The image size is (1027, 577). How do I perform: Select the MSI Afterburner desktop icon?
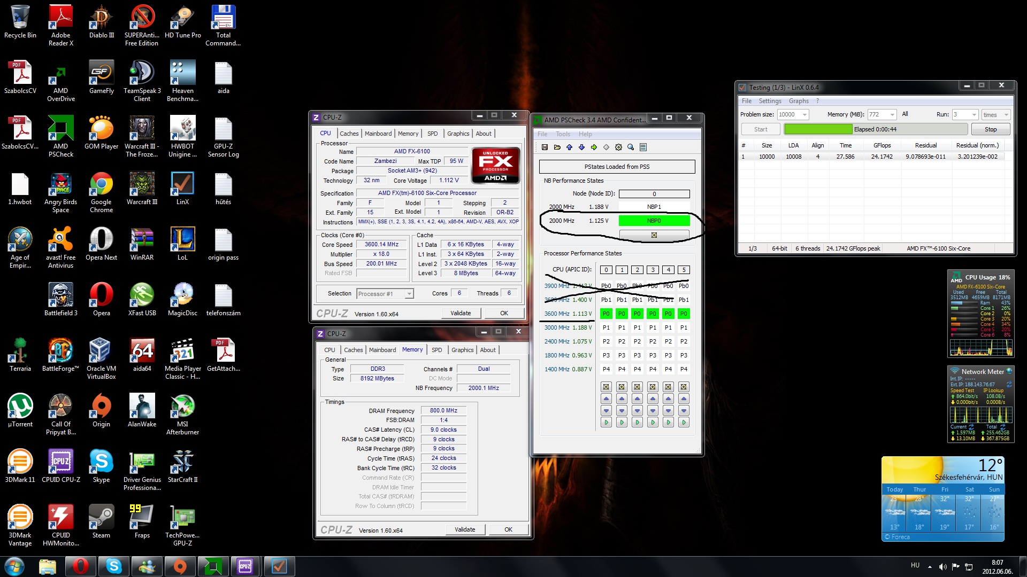pos(182,414)
